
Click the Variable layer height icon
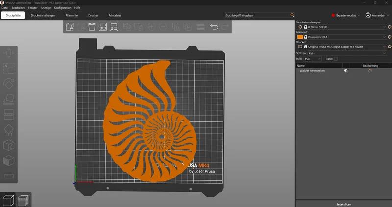click(201, 27)
